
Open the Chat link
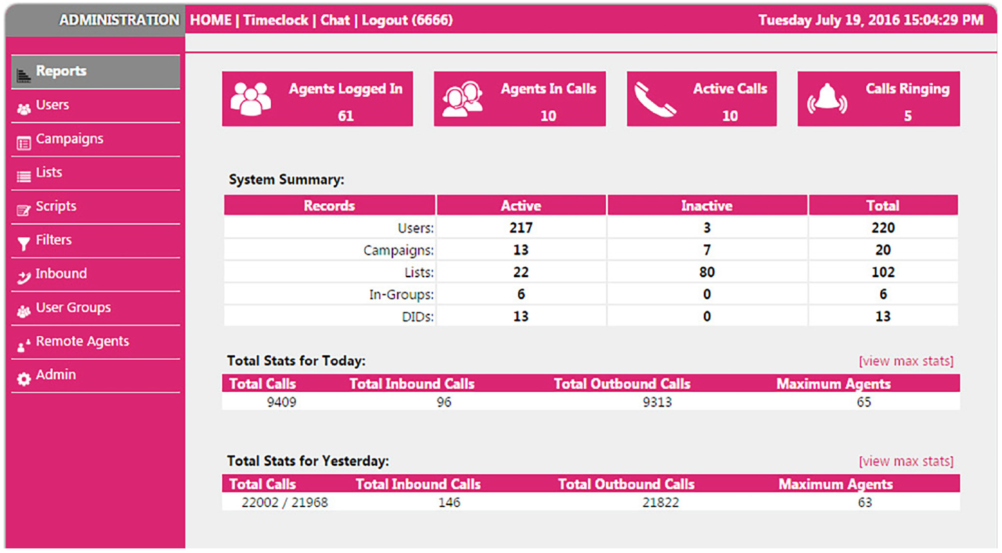tap(335, 20)
